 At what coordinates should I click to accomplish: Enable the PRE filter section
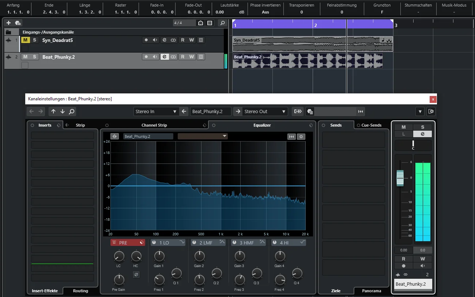tap(114, 243)
